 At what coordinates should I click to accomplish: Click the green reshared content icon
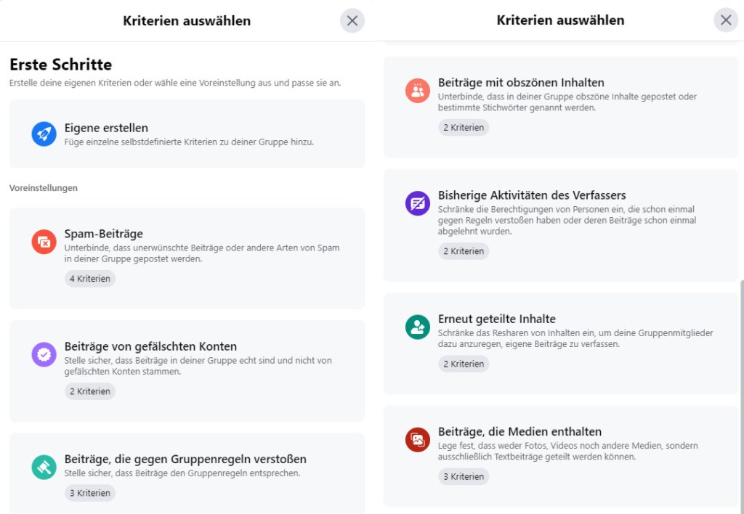click(417, 327)
